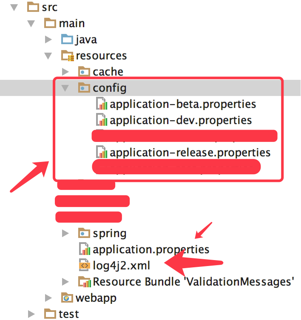
Task: Expand the cache folder arrow
Action: (x=65, y=72)
